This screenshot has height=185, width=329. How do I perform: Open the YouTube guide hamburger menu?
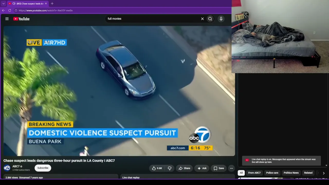[7, 19]
